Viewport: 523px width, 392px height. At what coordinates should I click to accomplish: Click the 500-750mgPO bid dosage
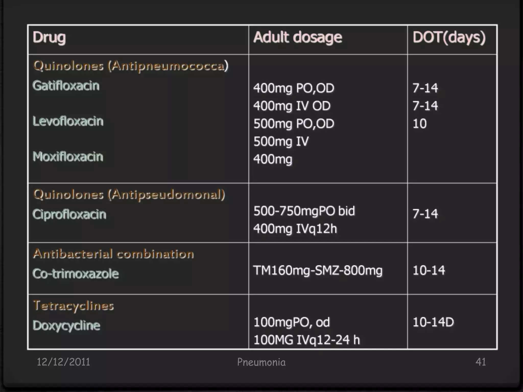tap(304, 211)
